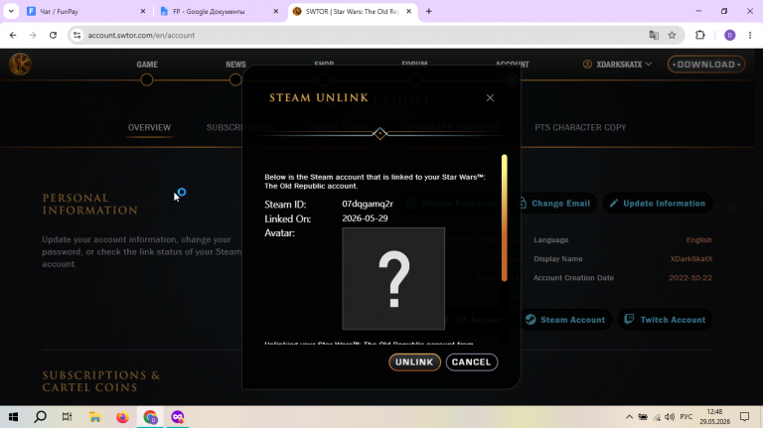Click account creation date 2022-10-22
763x428 pixels.
click(x=690, y=278)
